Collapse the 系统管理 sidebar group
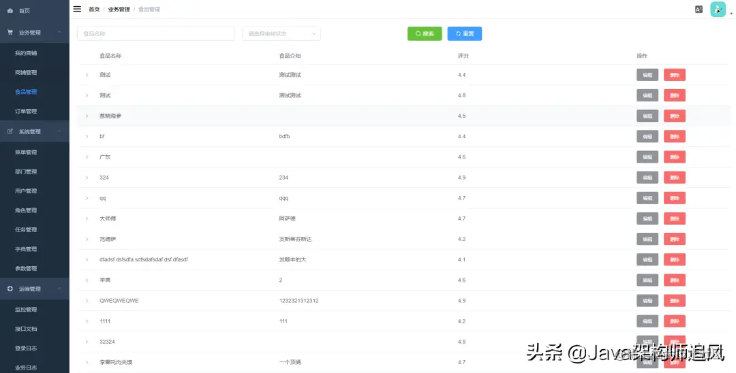Screen dimensions: 736x373 (35, 131)
